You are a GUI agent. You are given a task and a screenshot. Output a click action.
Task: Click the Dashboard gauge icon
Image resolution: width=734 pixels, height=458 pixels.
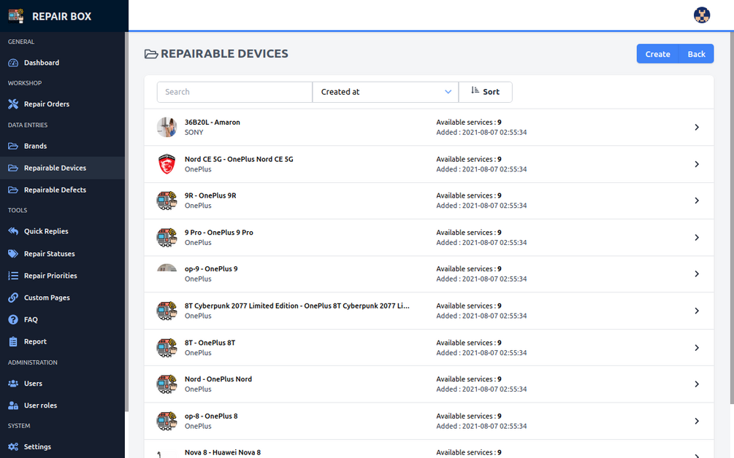13,63
